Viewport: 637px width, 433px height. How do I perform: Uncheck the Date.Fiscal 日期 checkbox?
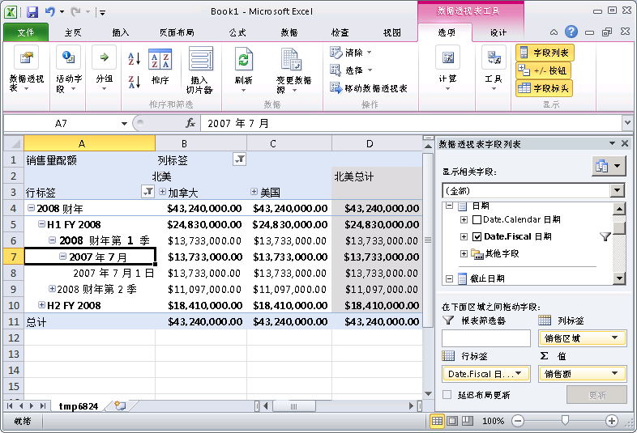[477, 237]
